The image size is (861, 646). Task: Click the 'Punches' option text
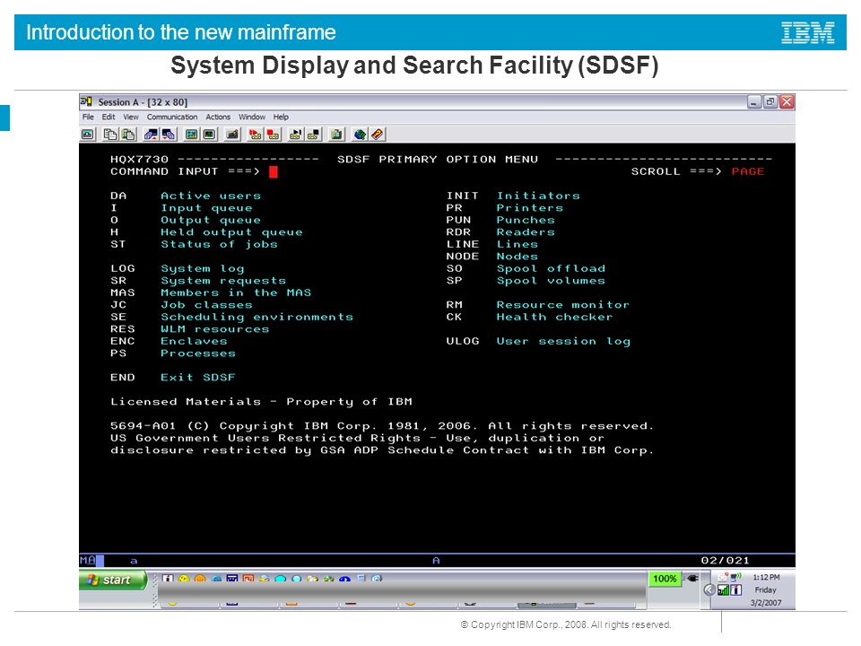(x=526, y=221)
